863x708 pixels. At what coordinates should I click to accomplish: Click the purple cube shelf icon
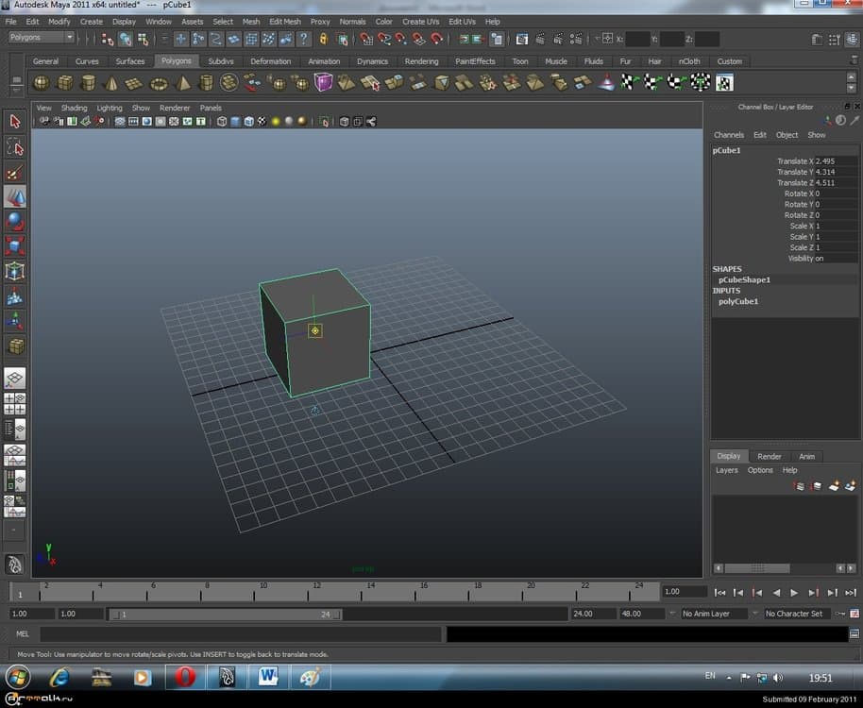[x=323, y=82]
